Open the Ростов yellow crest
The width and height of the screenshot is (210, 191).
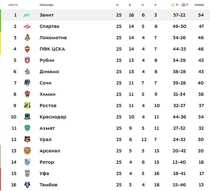(27, 105)
